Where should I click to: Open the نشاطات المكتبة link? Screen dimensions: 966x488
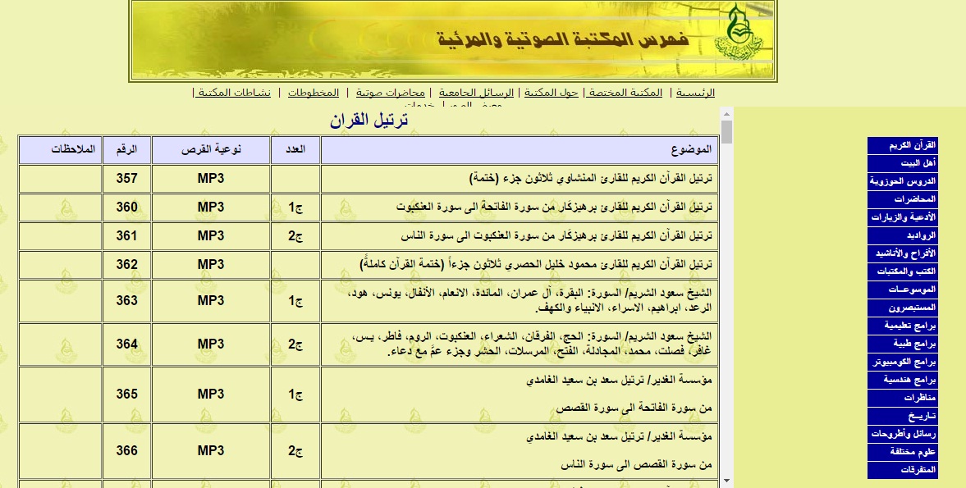point(234,93)
